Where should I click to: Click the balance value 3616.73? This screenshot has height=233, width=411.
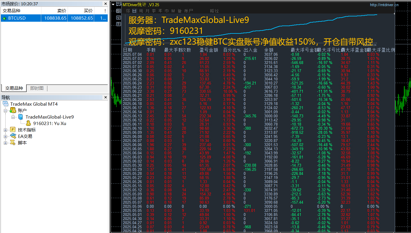(x=271, y=91)
